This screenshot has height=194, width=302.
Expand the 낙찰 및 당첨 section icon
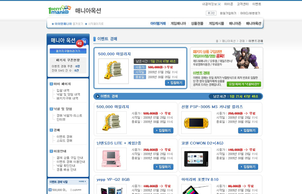51,109
